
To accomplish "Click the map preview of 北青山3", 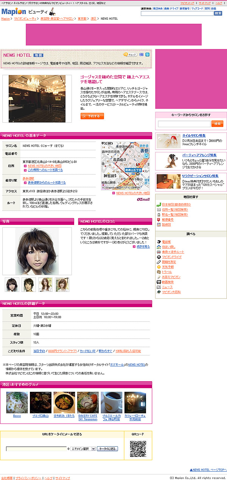I will [x=125, y=165].
